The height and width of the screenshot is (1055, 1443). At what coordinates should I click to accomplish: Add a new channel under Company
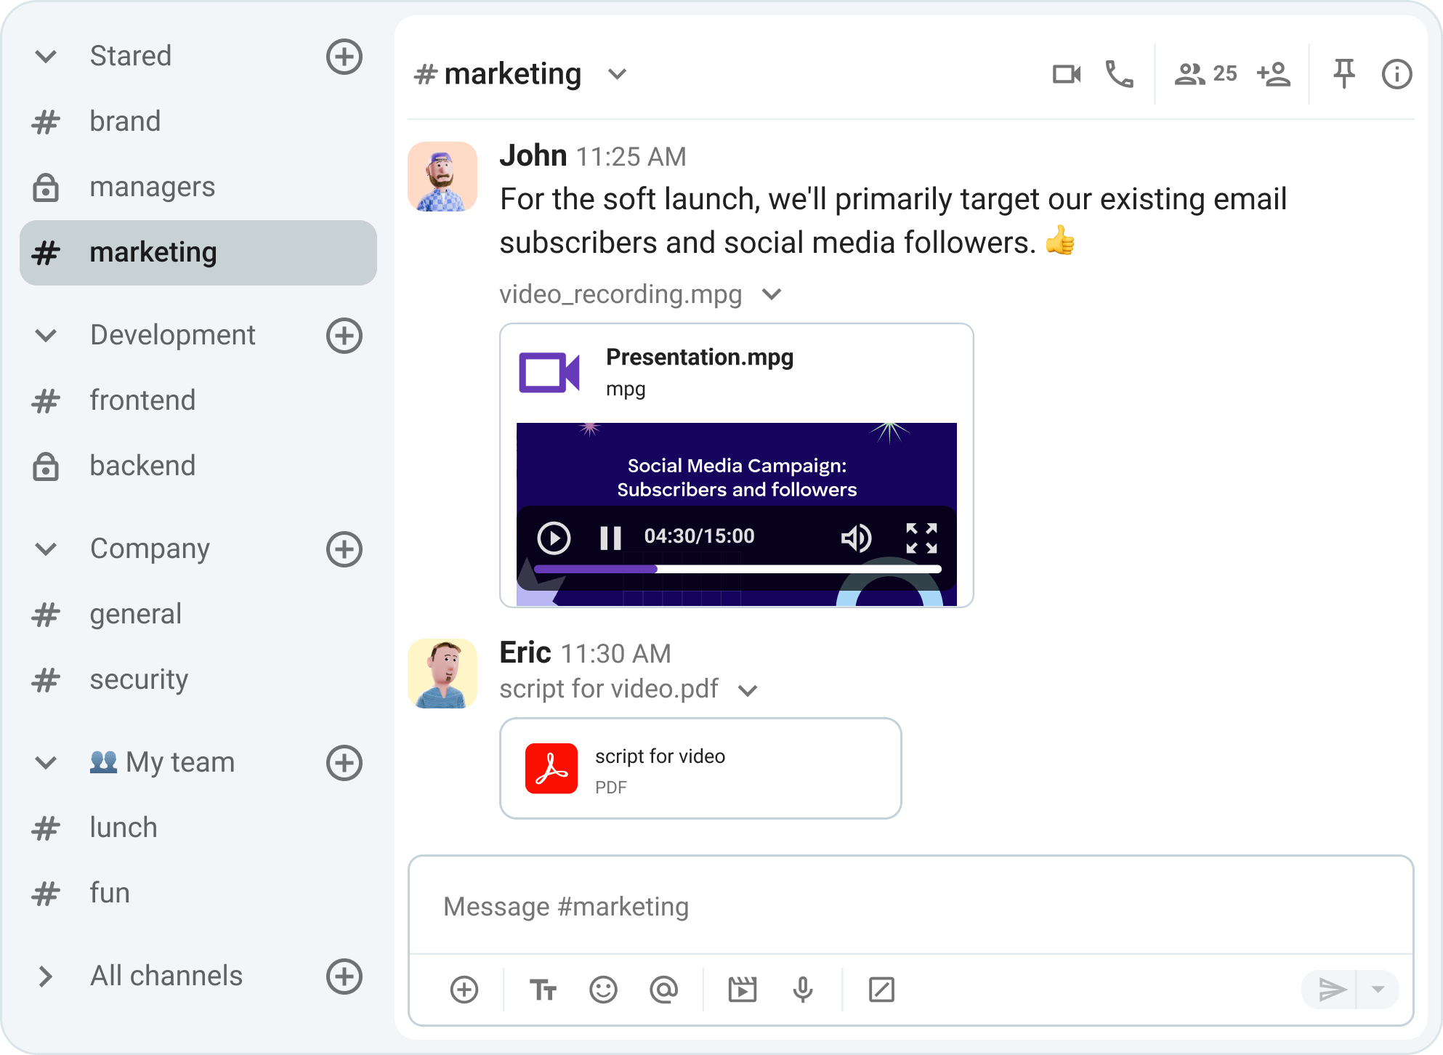[x=344, y=549]
